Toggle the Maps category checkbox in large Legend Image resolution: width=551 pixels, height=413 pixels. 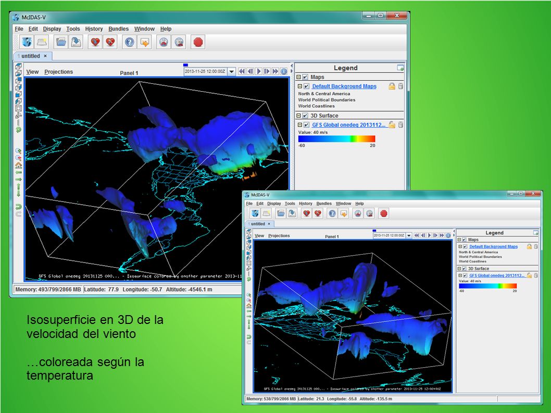pos(305,77)
